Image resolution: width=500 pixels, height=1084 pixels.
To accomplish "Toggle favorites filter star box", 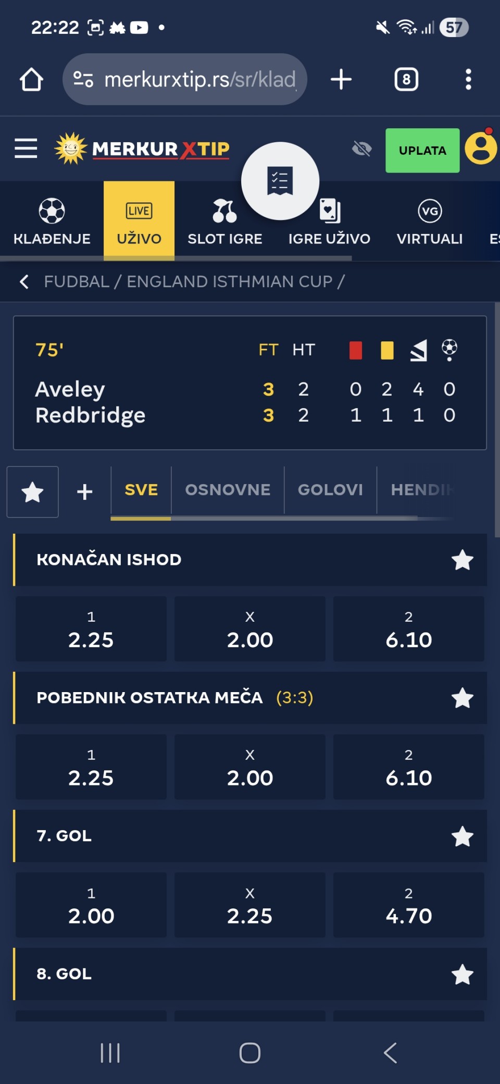I will [x=33, y=492].
